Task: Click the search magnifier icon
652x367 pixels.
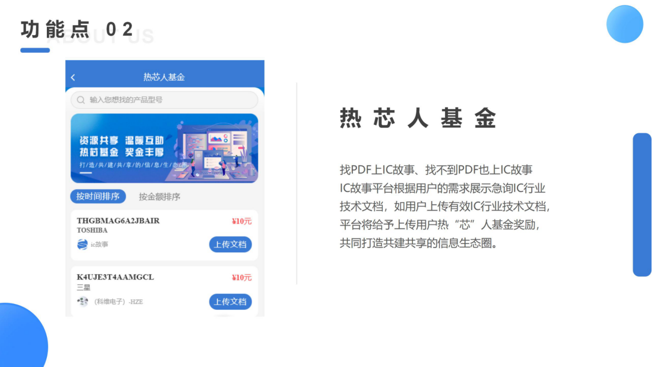Action: pos(81,100)
